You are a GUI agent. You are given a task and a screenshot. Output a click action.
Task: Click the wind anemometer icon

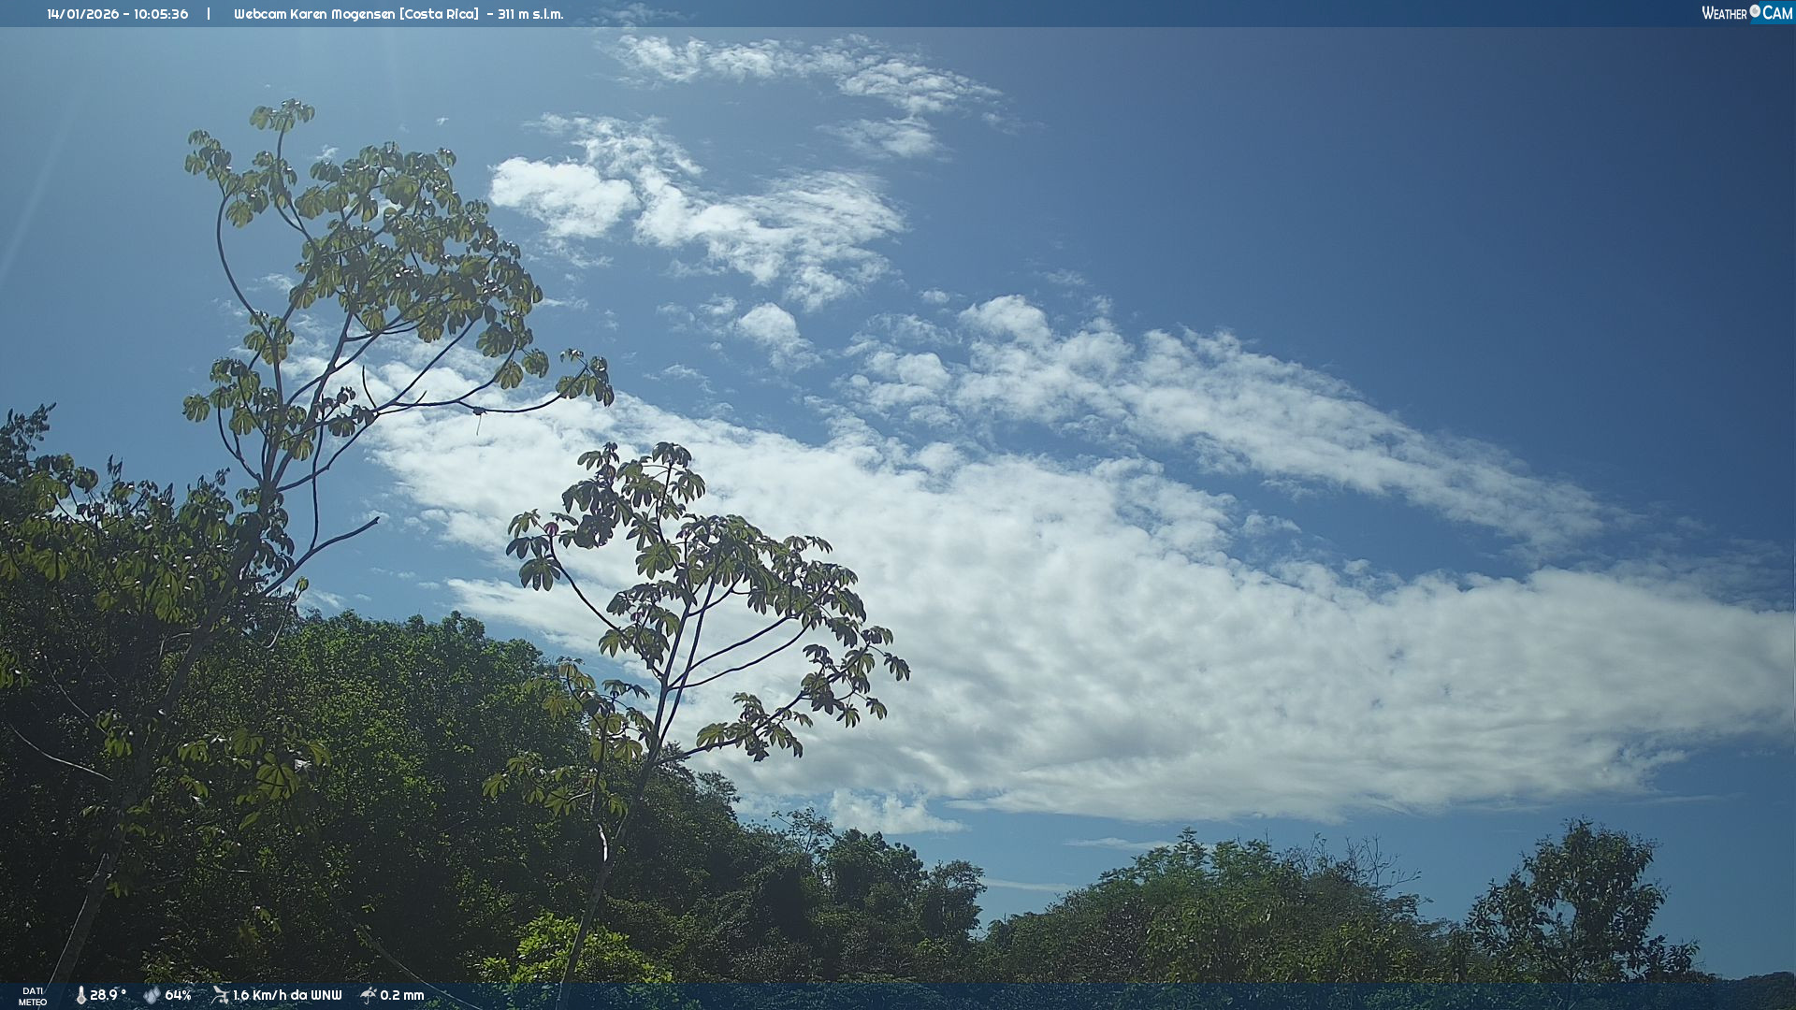[x=220, y=995]
